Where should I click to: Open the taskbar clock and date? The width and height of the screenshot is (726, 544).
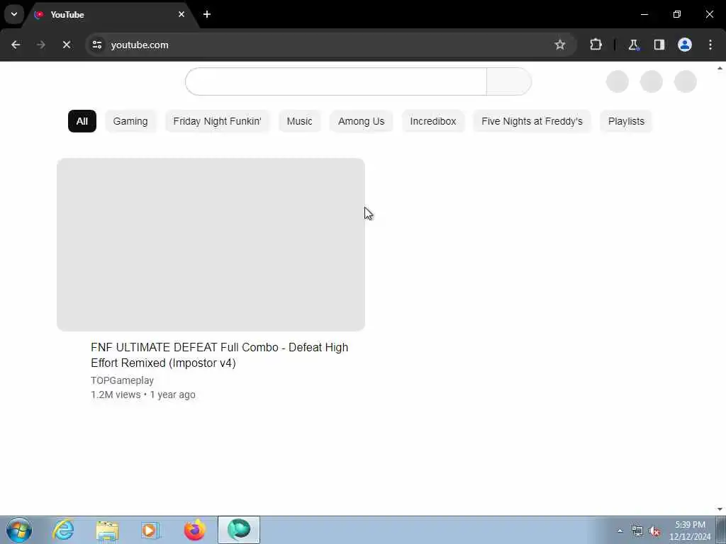pyautogui.click(x=690, y=531)
